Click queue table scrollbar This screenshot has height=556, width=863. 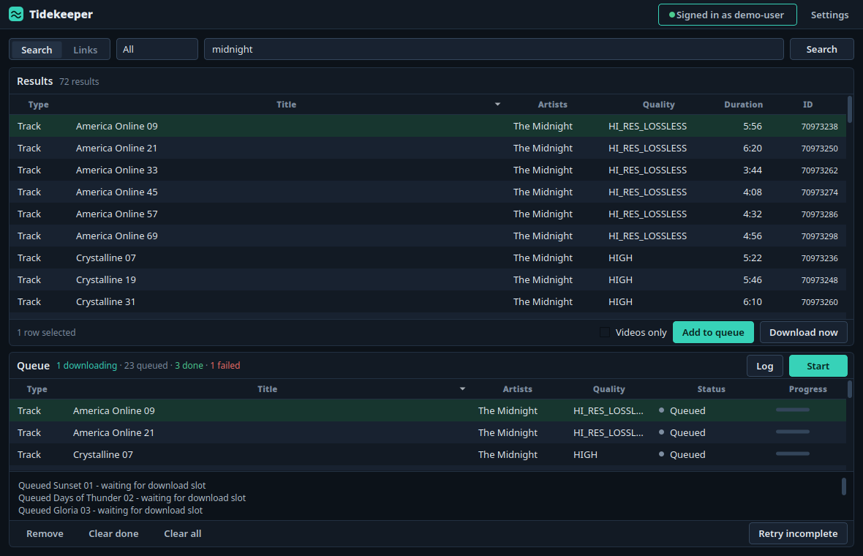pos(850,389)
